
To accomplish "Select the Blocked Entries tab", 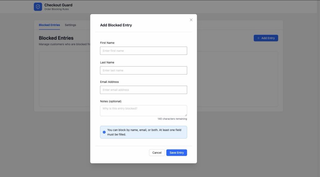I will click(x=49, y=25).
